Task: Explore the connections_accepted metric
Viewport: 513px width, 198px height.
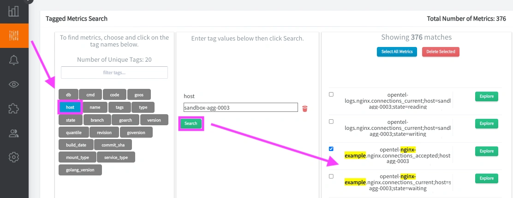Action: (x=487, y=151)
